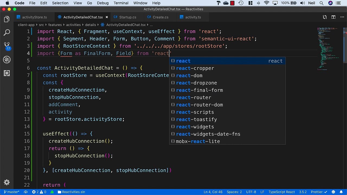Click the Wi-Fi icon in menu bar
This screenshot has height=195, width=347.
pyautogui.click(x=267, y=3)
